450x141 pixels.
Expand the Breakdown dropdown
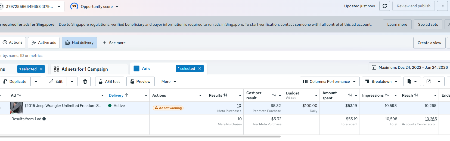[381, 81]
